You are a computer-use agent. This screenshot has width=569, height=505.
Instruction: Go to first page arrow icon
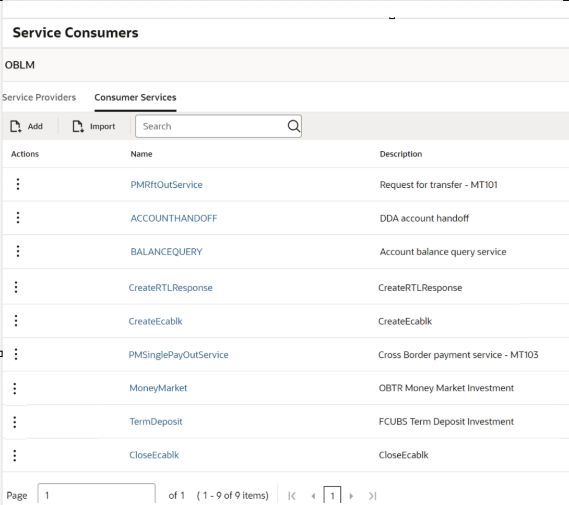click(292, 496)
